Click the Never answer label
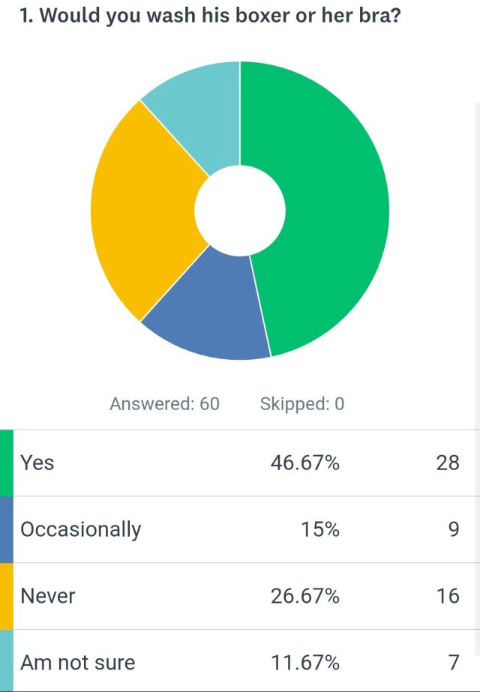The image size is (480, 692). click(48, 596)
